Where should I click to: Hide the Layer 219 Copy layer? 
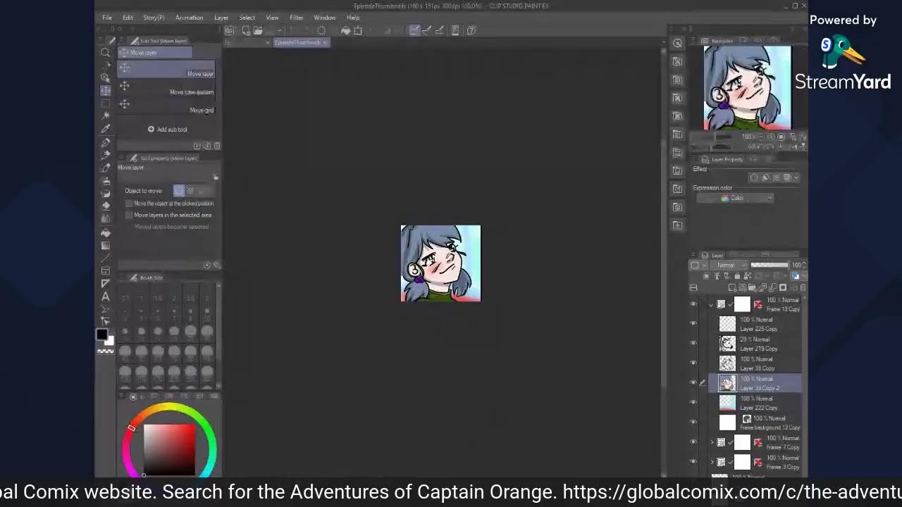click(693, 344)
